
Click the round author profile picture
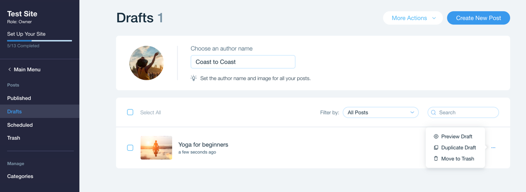147,63
